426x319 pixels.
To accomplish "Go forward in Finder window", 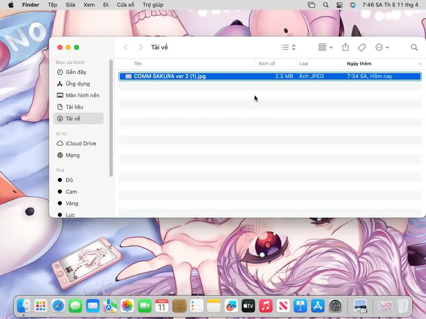I will click(141, 47).
